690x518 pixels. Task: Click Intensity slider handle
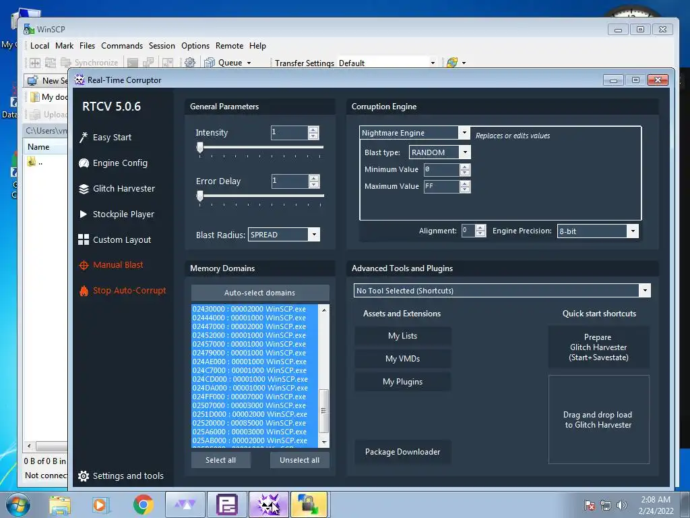point(200,148)
